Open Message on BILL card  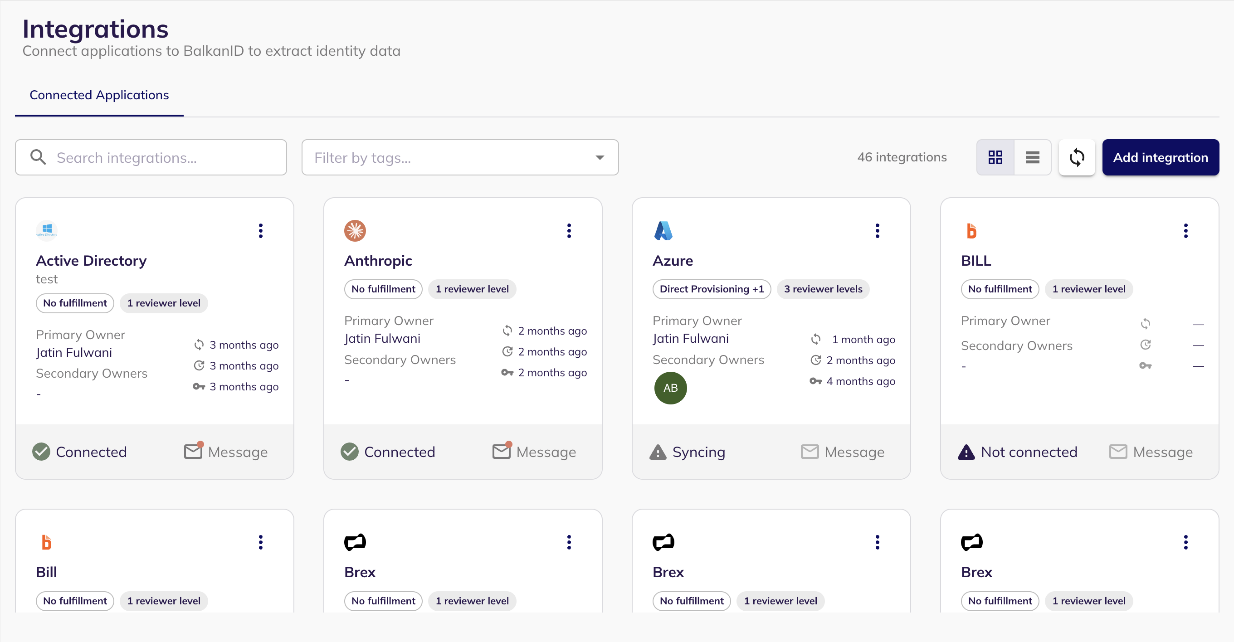(1151, 452)
